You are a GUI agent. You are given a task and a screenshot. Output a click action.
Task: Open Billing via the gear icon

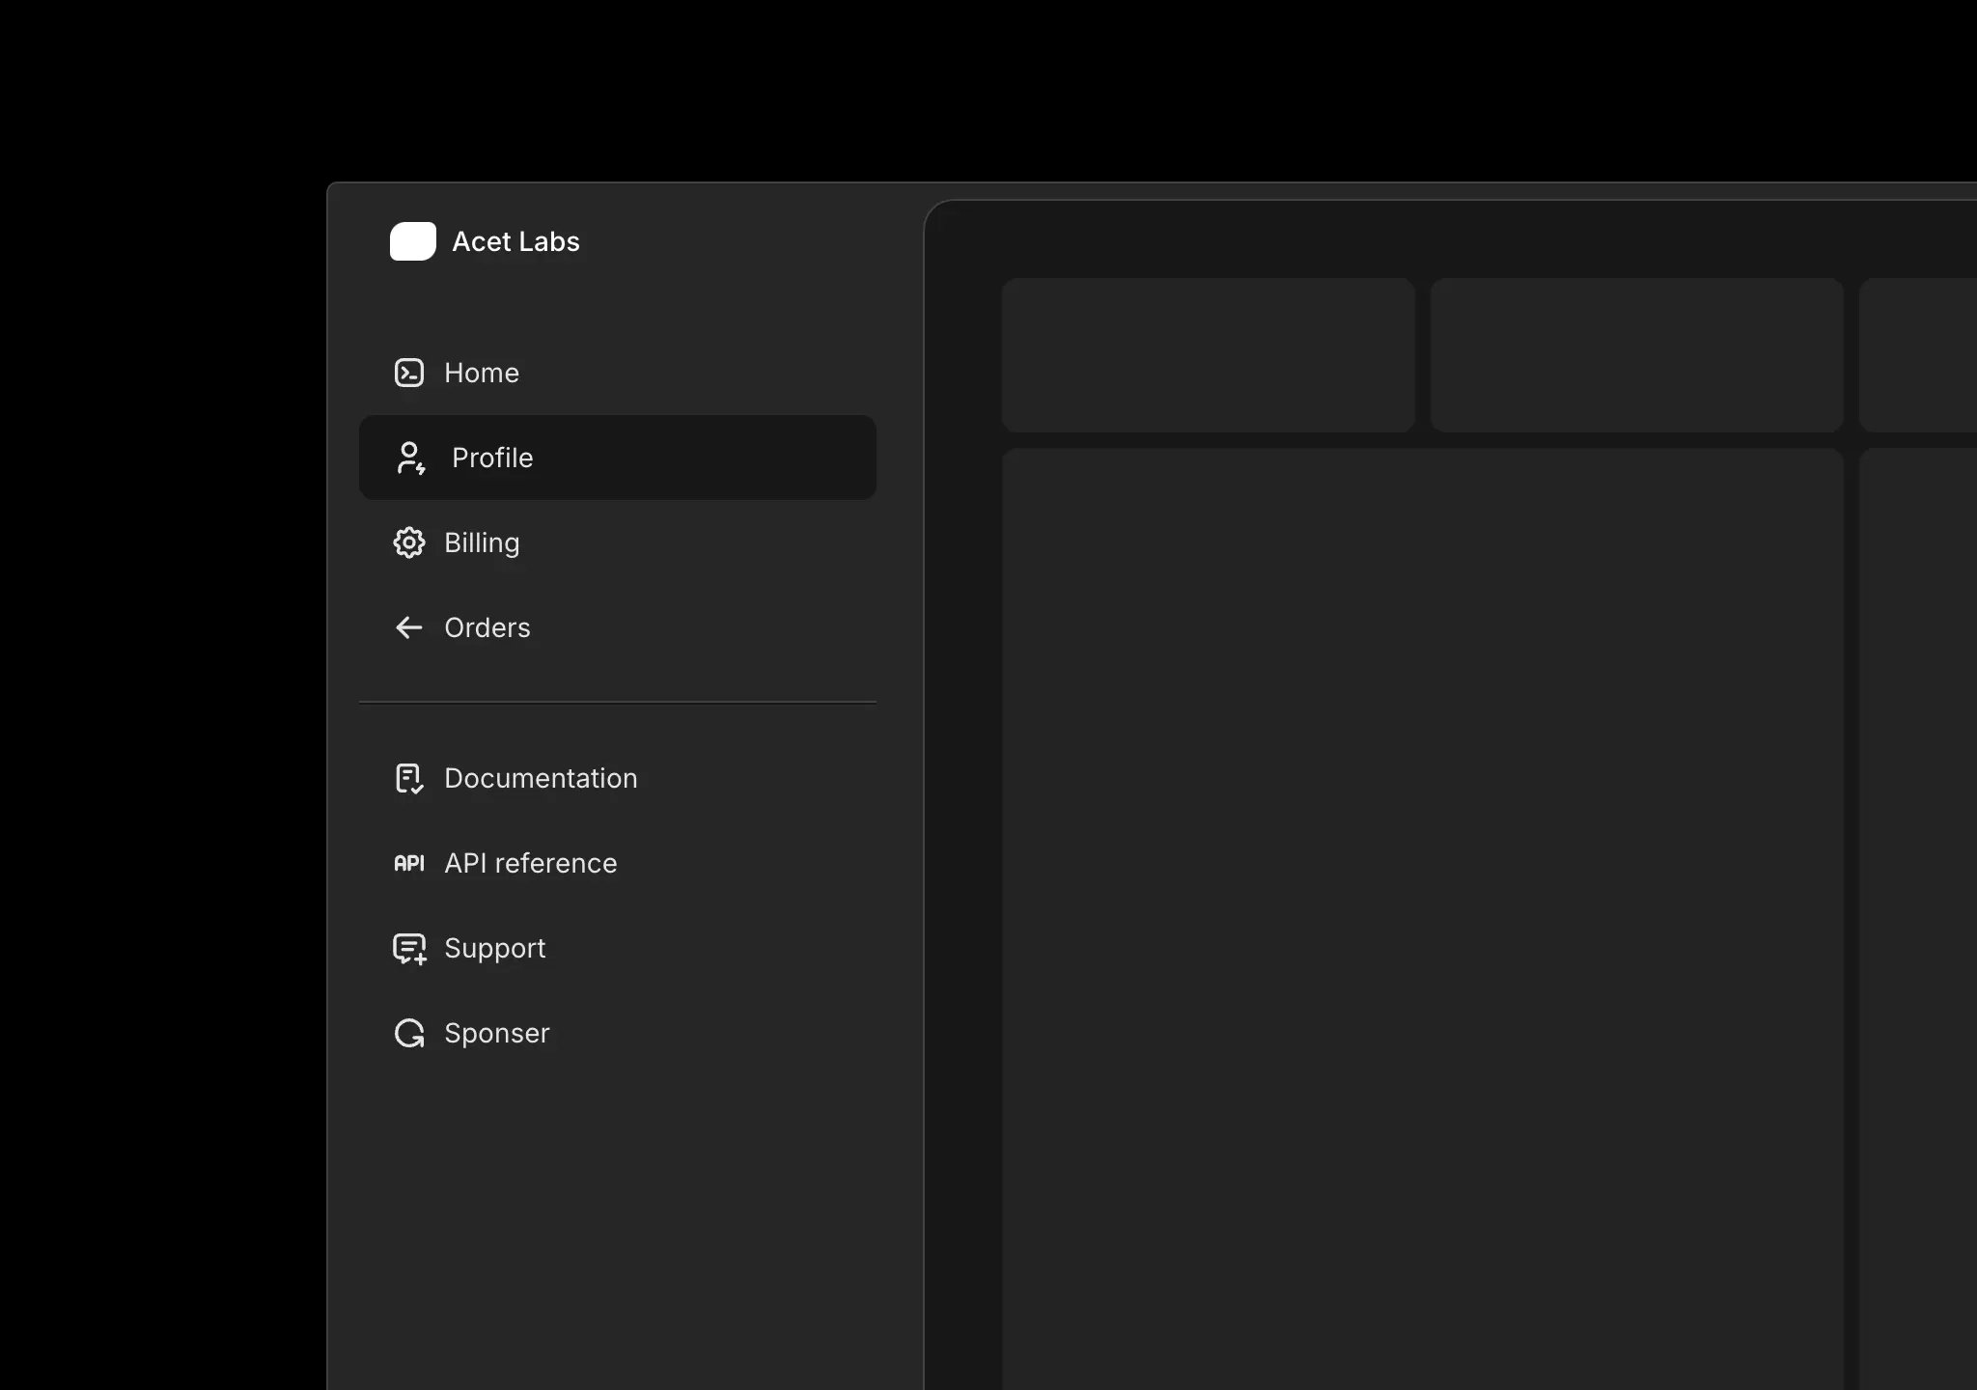pos(410,542)
